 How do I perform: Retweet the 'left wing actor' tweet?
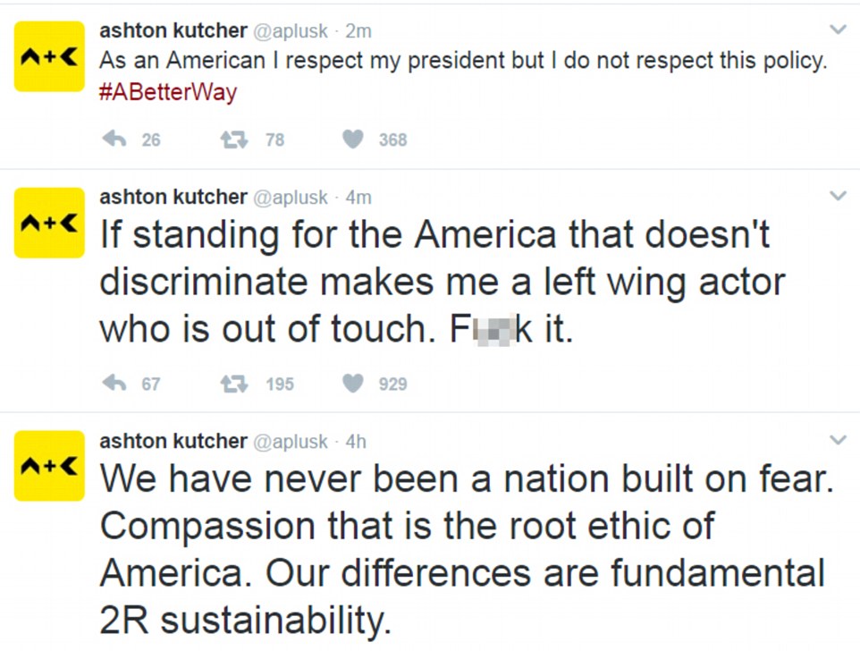click(x=234, y=384)
